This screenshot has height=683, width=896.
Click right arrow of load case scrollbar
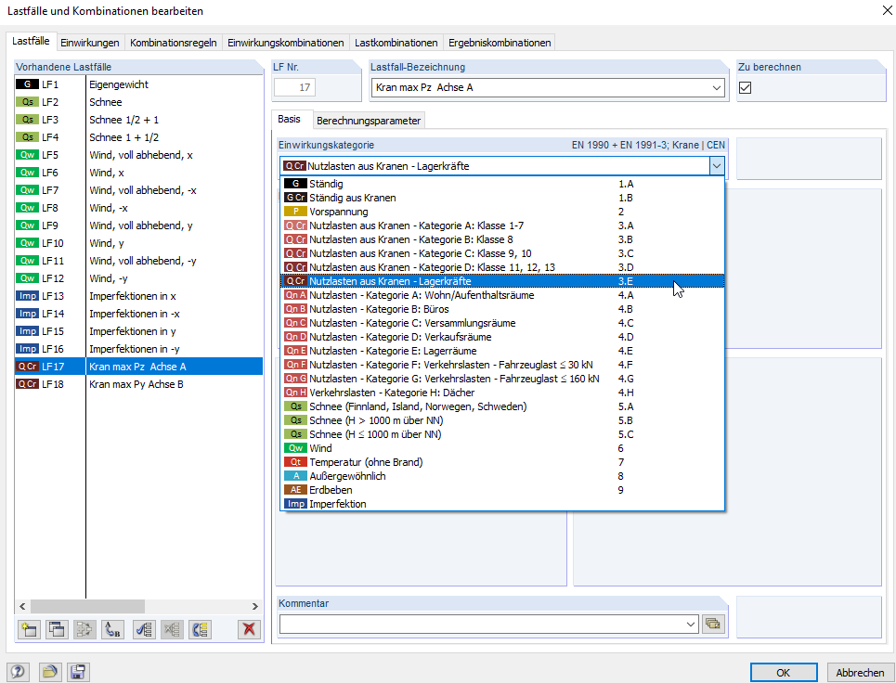point(254,607)
